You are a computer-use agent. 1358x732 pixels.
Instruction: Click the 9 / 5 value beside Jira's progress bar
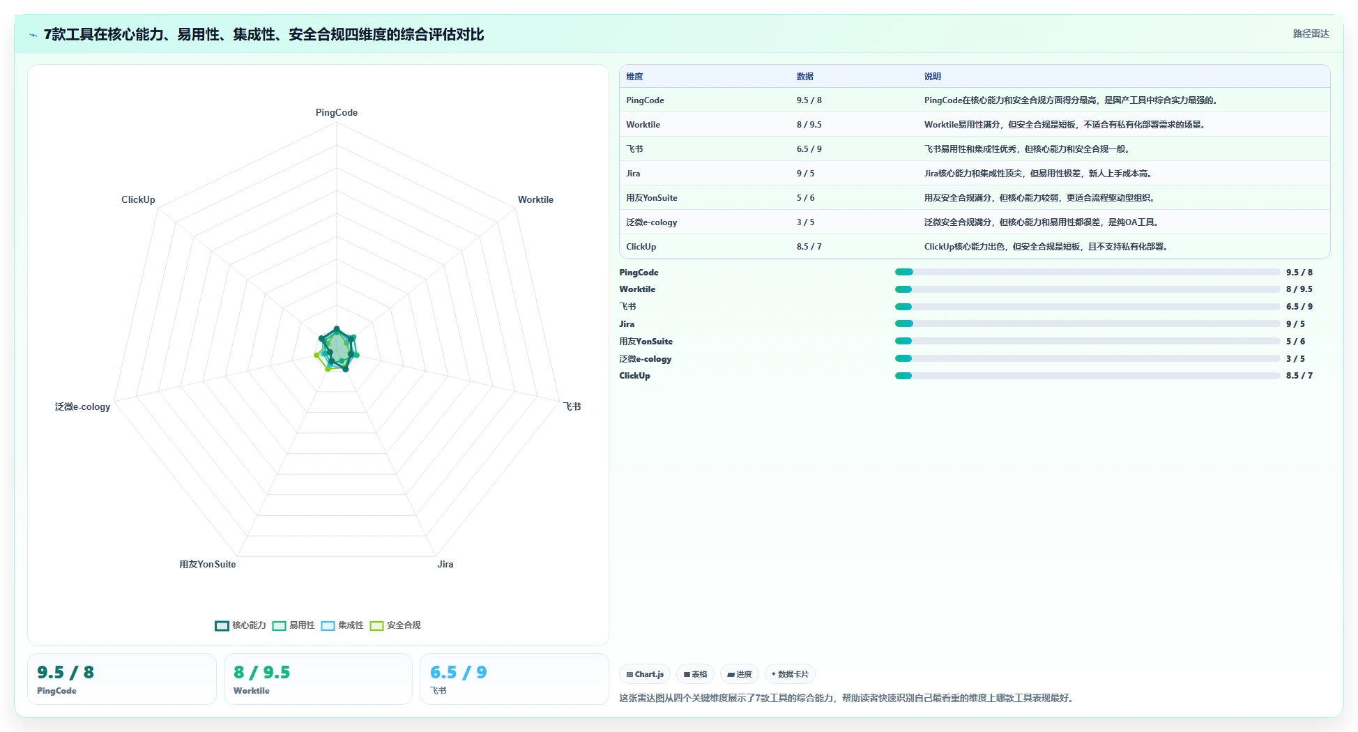tap(1295, 324)
